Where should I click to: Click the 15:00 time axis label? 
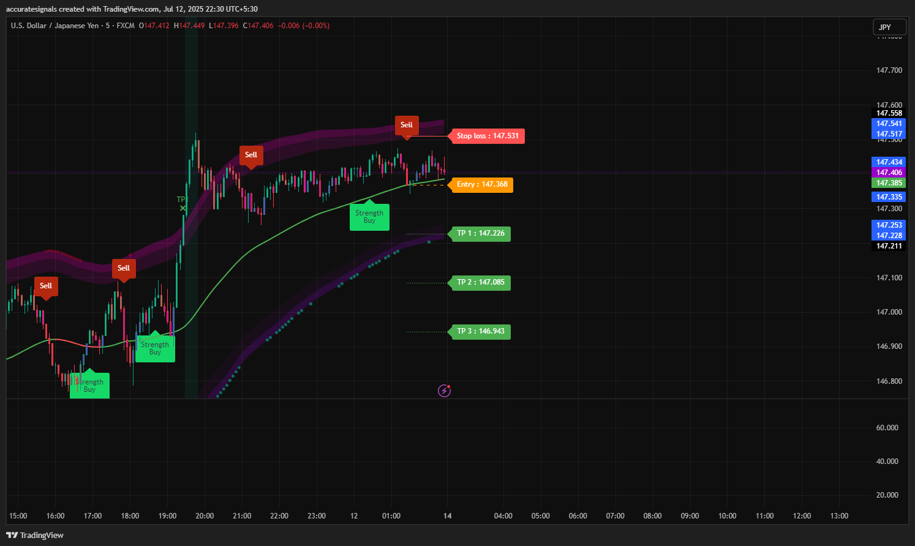coord(18,516)
